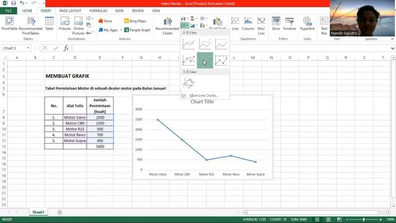Open More Line Charts option
Screen dimensions: 396x223
tap(204, 95)
